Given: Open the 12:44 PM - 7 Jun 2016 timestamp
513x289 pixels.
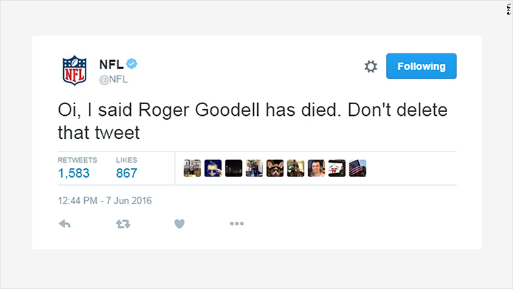Looking at the screenshot, I should 105,200.
